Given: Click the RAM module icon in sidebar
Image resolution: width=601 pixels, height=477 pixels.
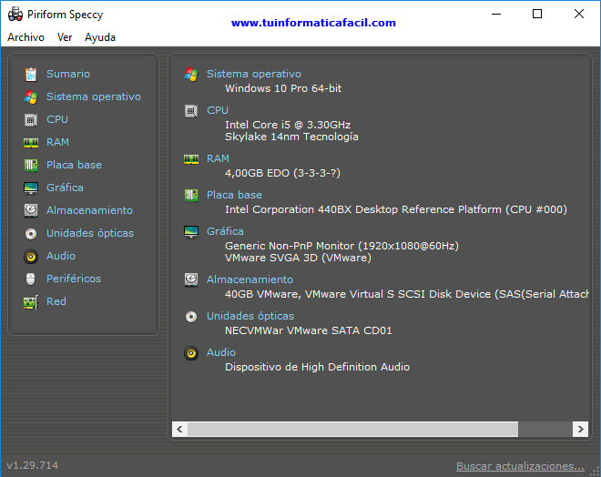Looking at the screenshot, I should [31, 143].
